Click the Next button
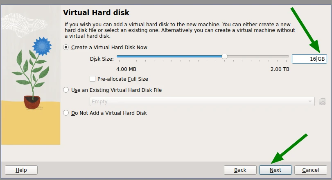Screen dimensions: 332x180 pyautogui.click(x=275, y=170)
